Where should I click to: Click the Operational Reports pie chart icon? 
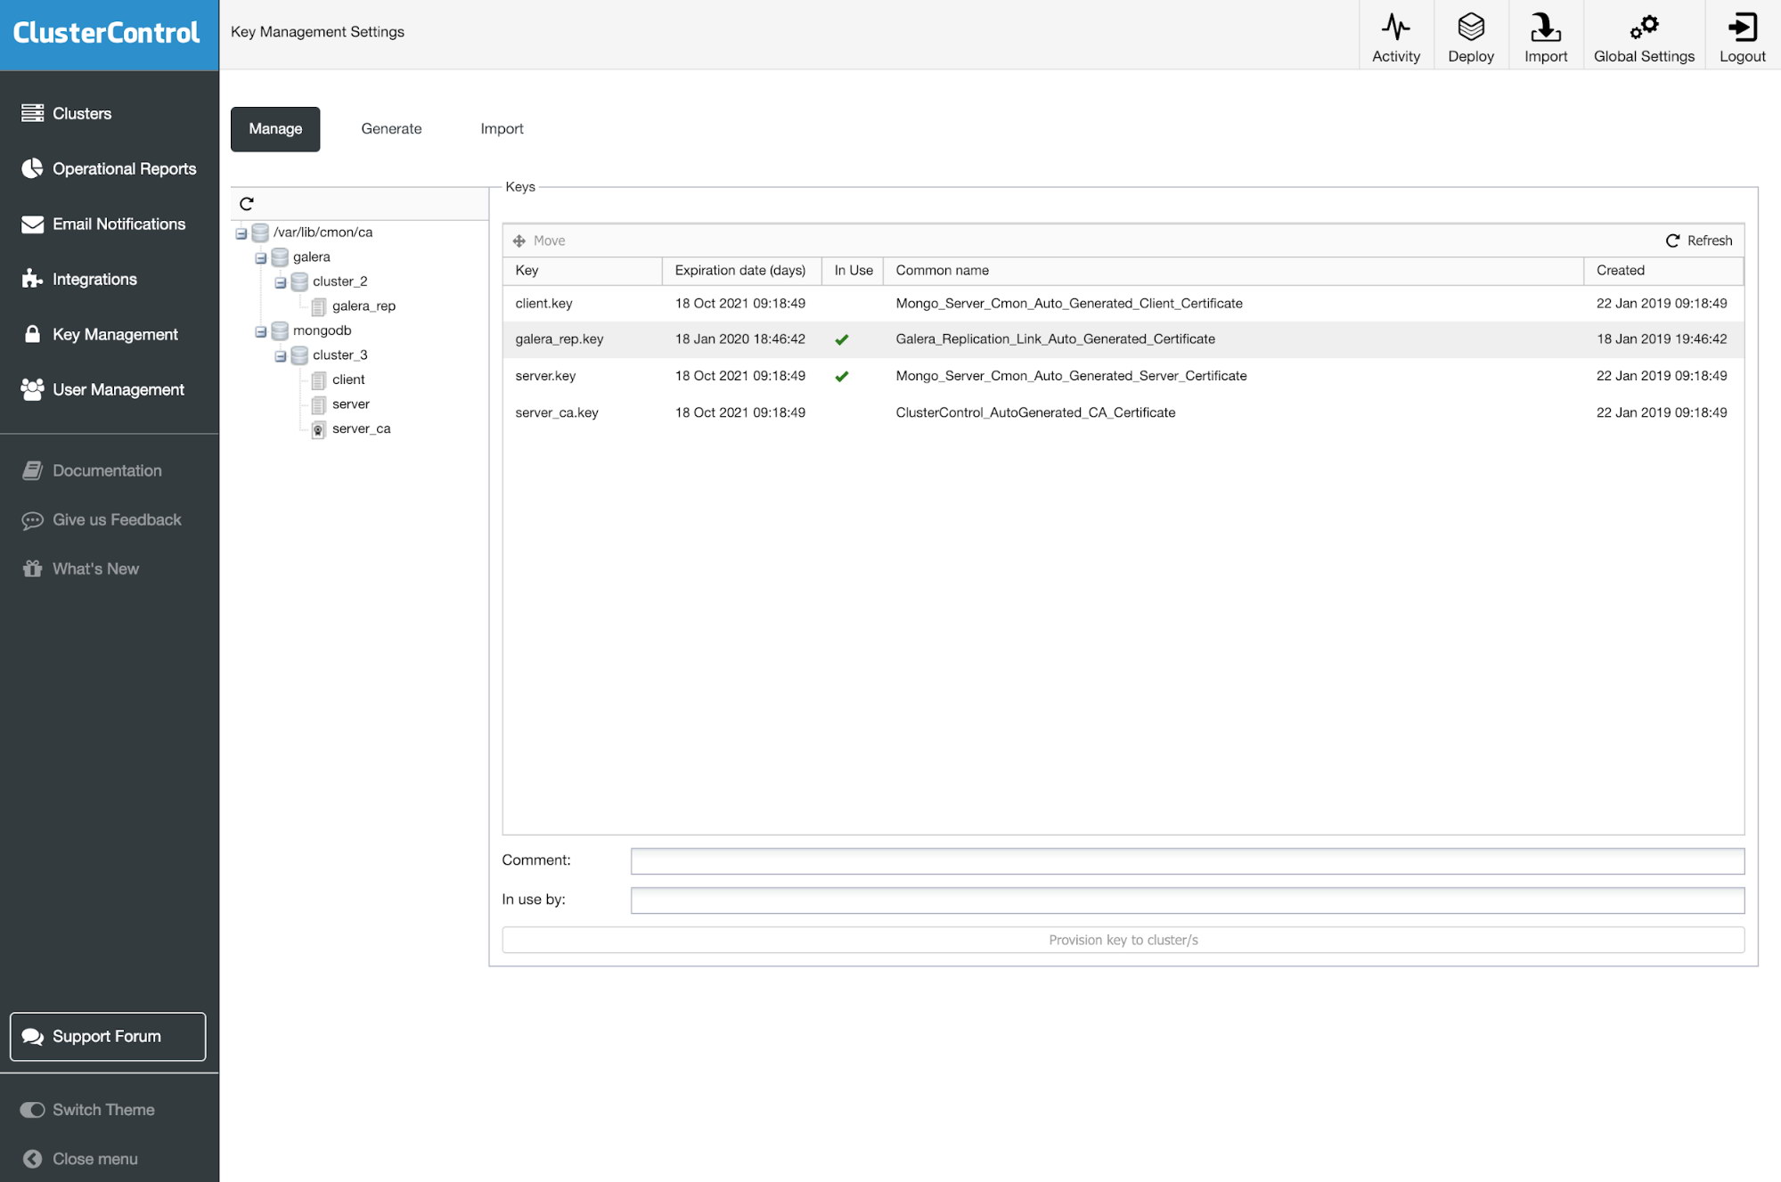click(x=32, y=168)
